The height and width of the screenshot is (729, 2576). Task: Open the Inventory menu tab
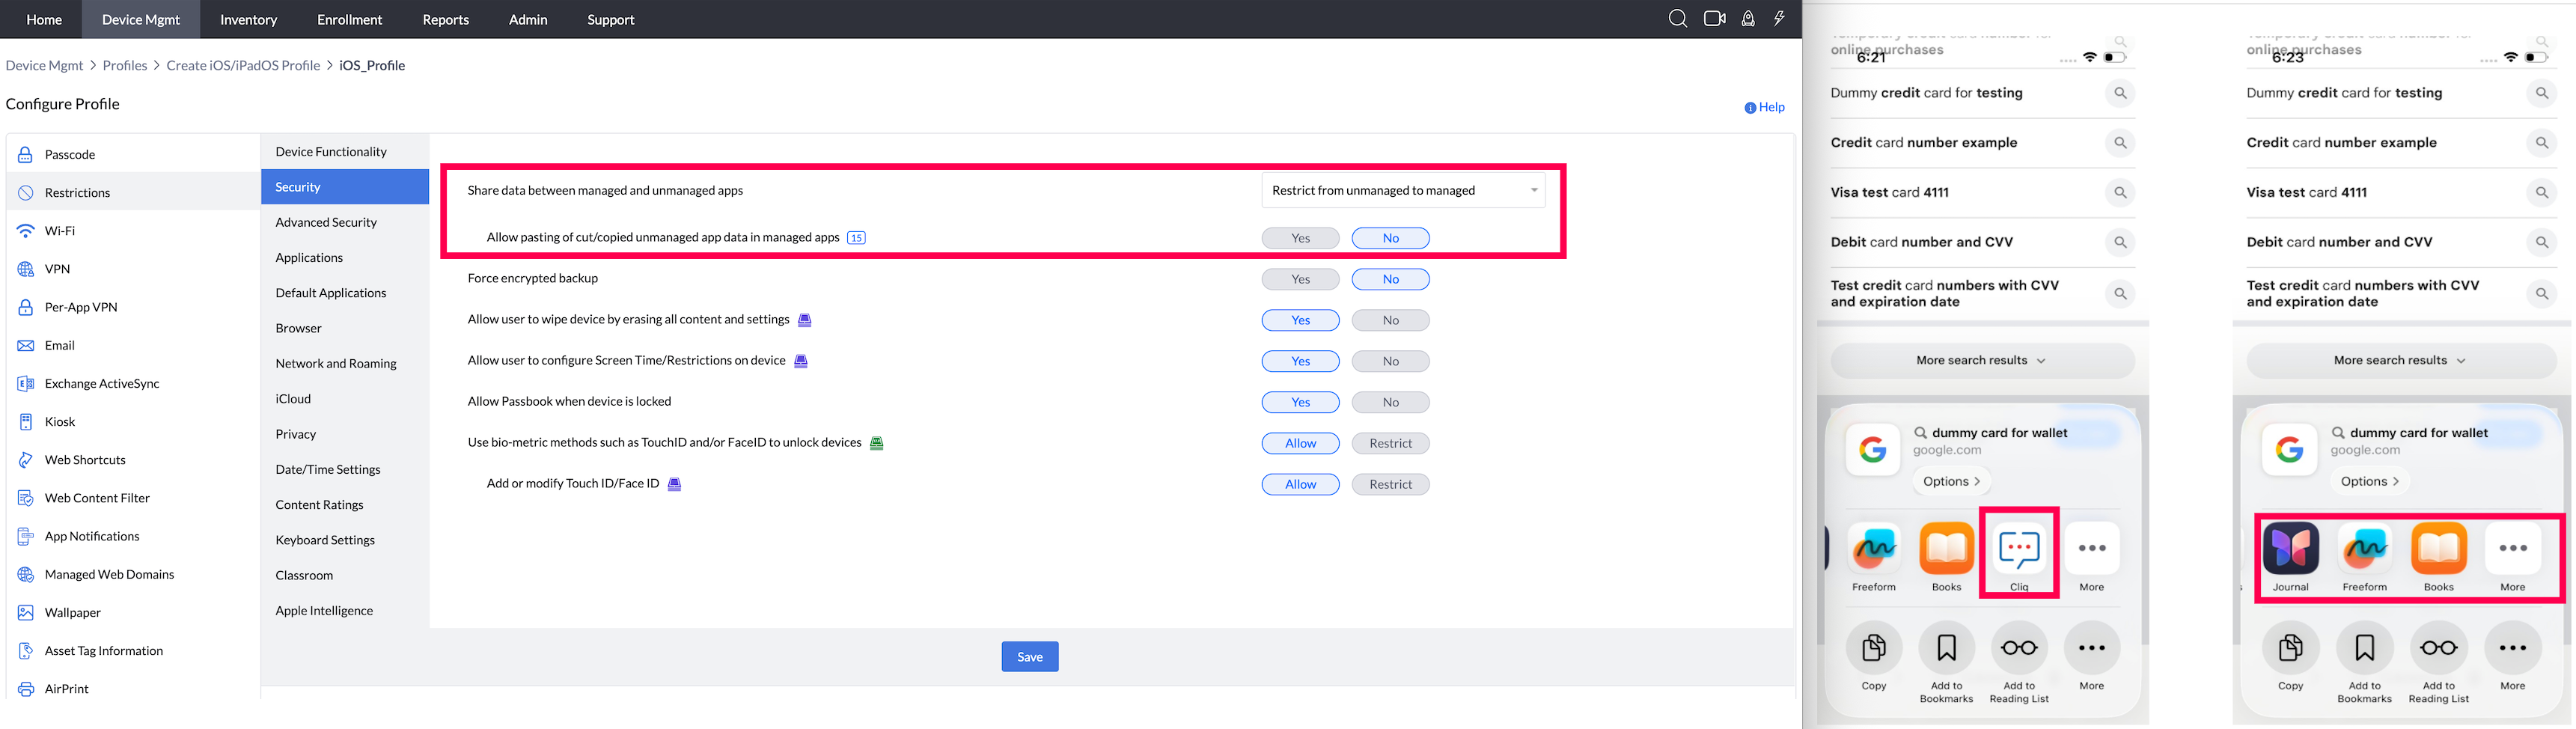pos(248,19)
